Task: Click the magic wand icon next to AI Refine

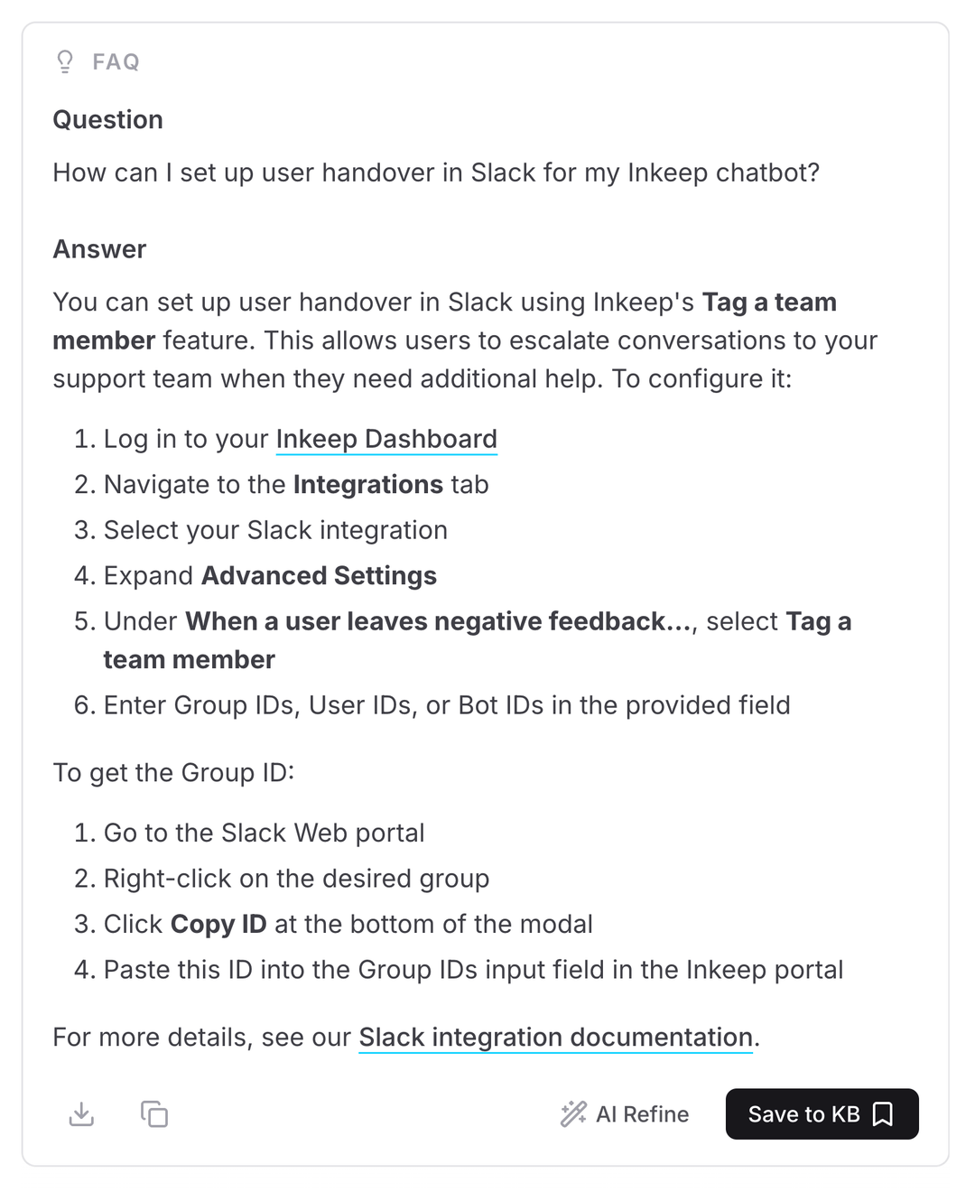Action: 572,1114
